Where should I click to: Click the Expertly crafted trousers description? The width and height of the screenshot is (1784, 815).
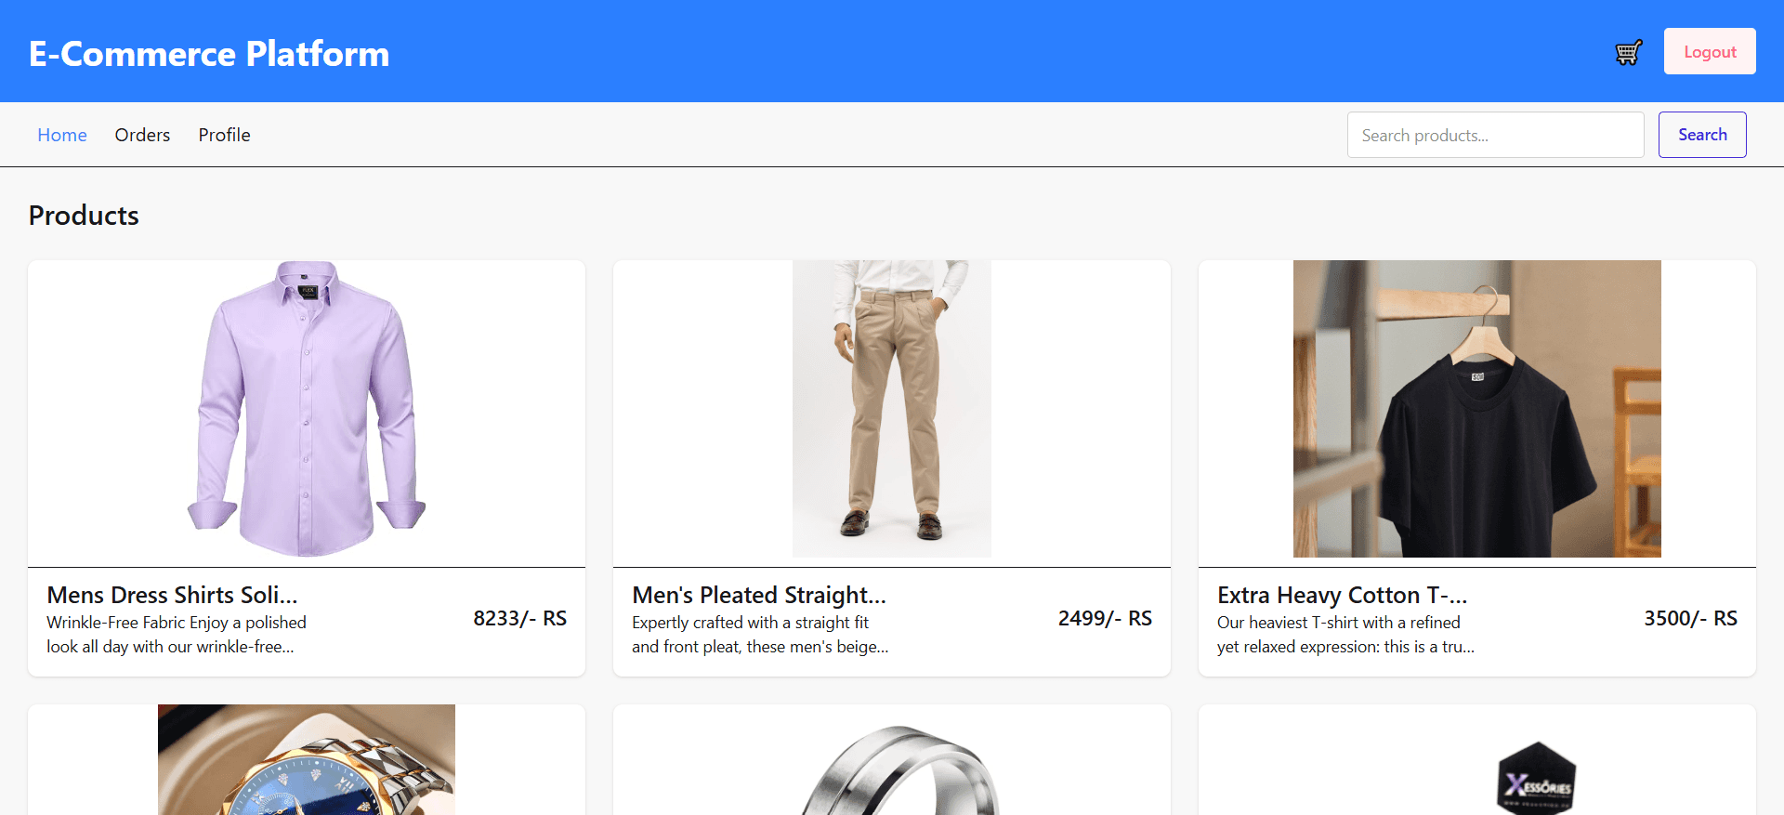[760, 635]
